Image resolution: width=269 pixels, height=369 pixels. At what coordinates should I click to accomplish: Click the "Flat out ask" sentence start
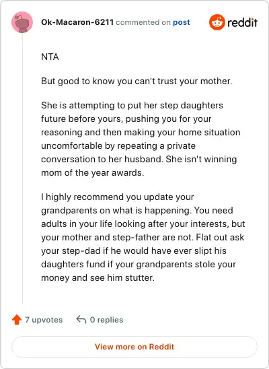(220, 238)
